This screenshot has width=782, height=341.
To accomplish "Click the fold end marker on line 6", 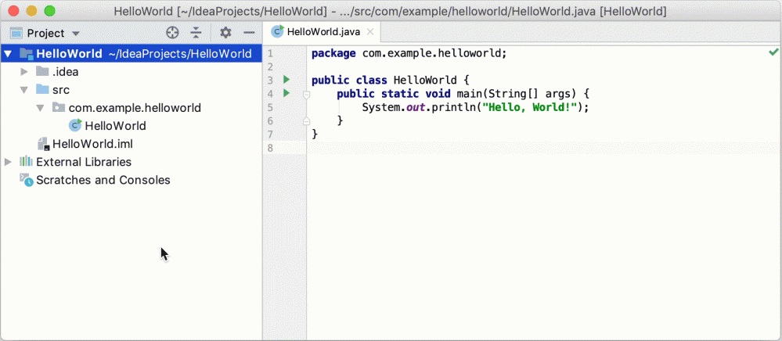I will tap(307, 120).
